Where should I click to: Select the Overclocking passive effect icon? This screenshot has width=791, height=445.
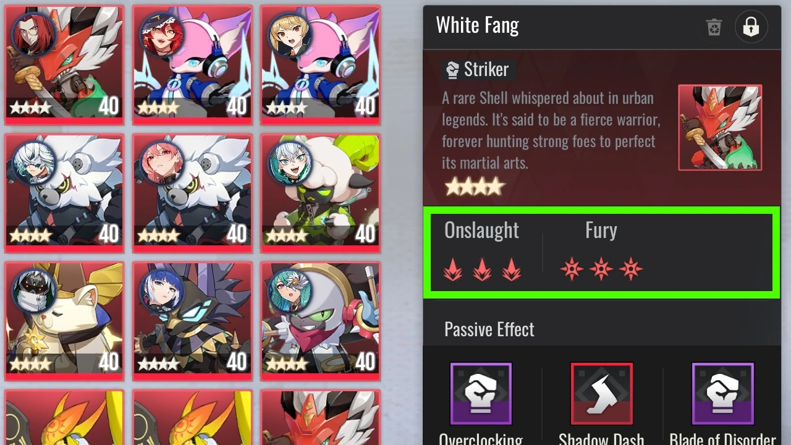(481, 394)
